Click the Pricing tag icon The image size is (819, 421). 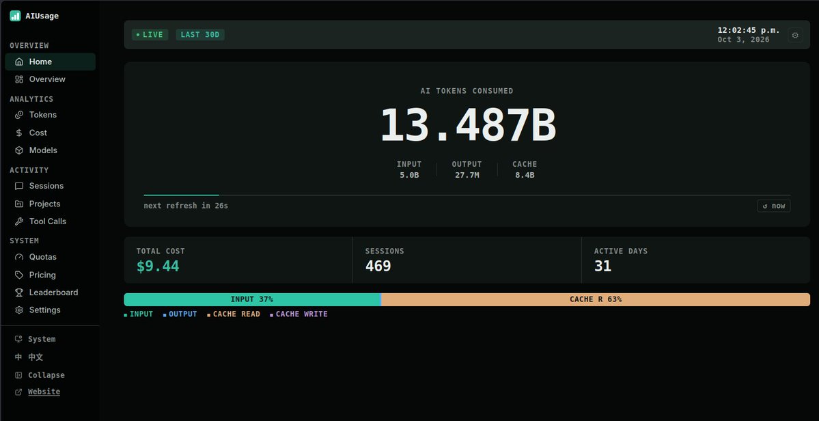(19, 275)
